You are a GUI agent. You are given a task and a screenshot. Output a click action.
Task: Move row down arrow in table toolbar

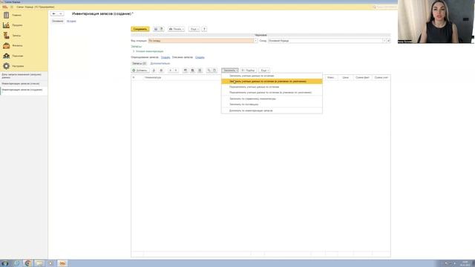(176, 70)
